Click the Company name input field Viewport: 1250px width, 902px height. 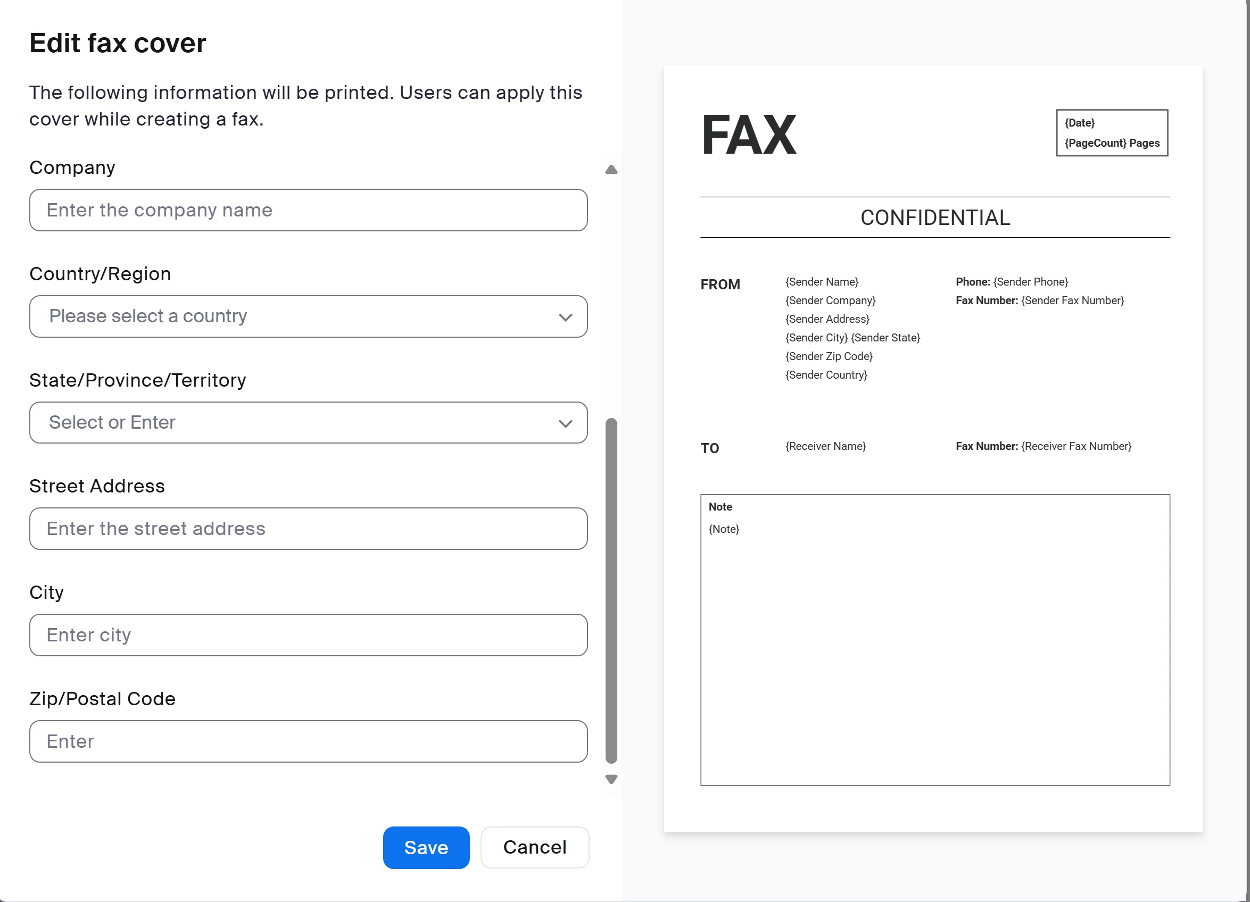click(x=308, y=211)
